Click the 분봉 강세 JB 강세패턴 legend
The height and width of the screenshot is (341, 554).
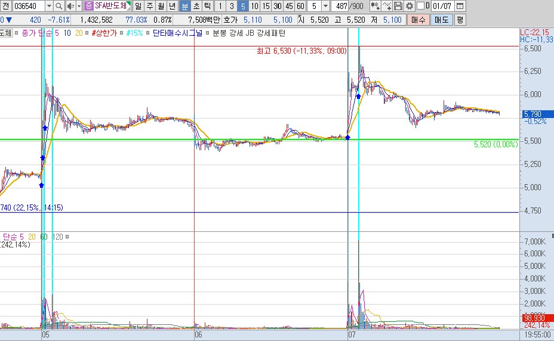coord(249,33)
